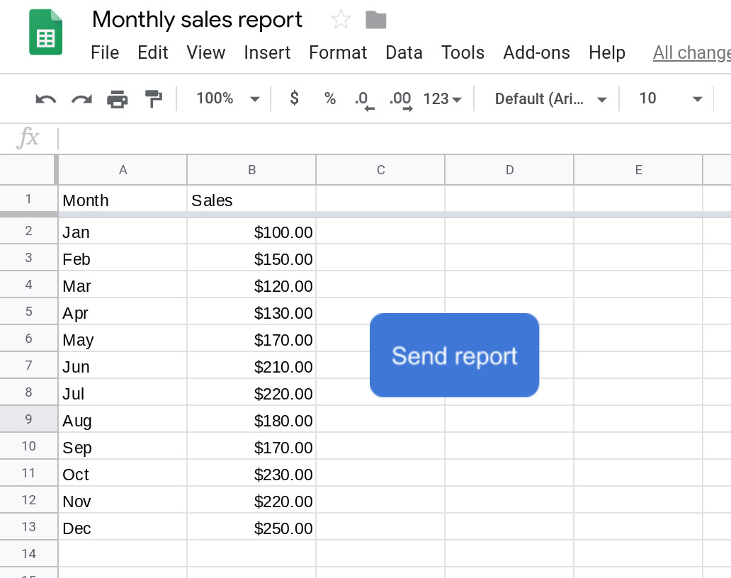
Task: Increase decimal places
Action: tap(401, 100)
